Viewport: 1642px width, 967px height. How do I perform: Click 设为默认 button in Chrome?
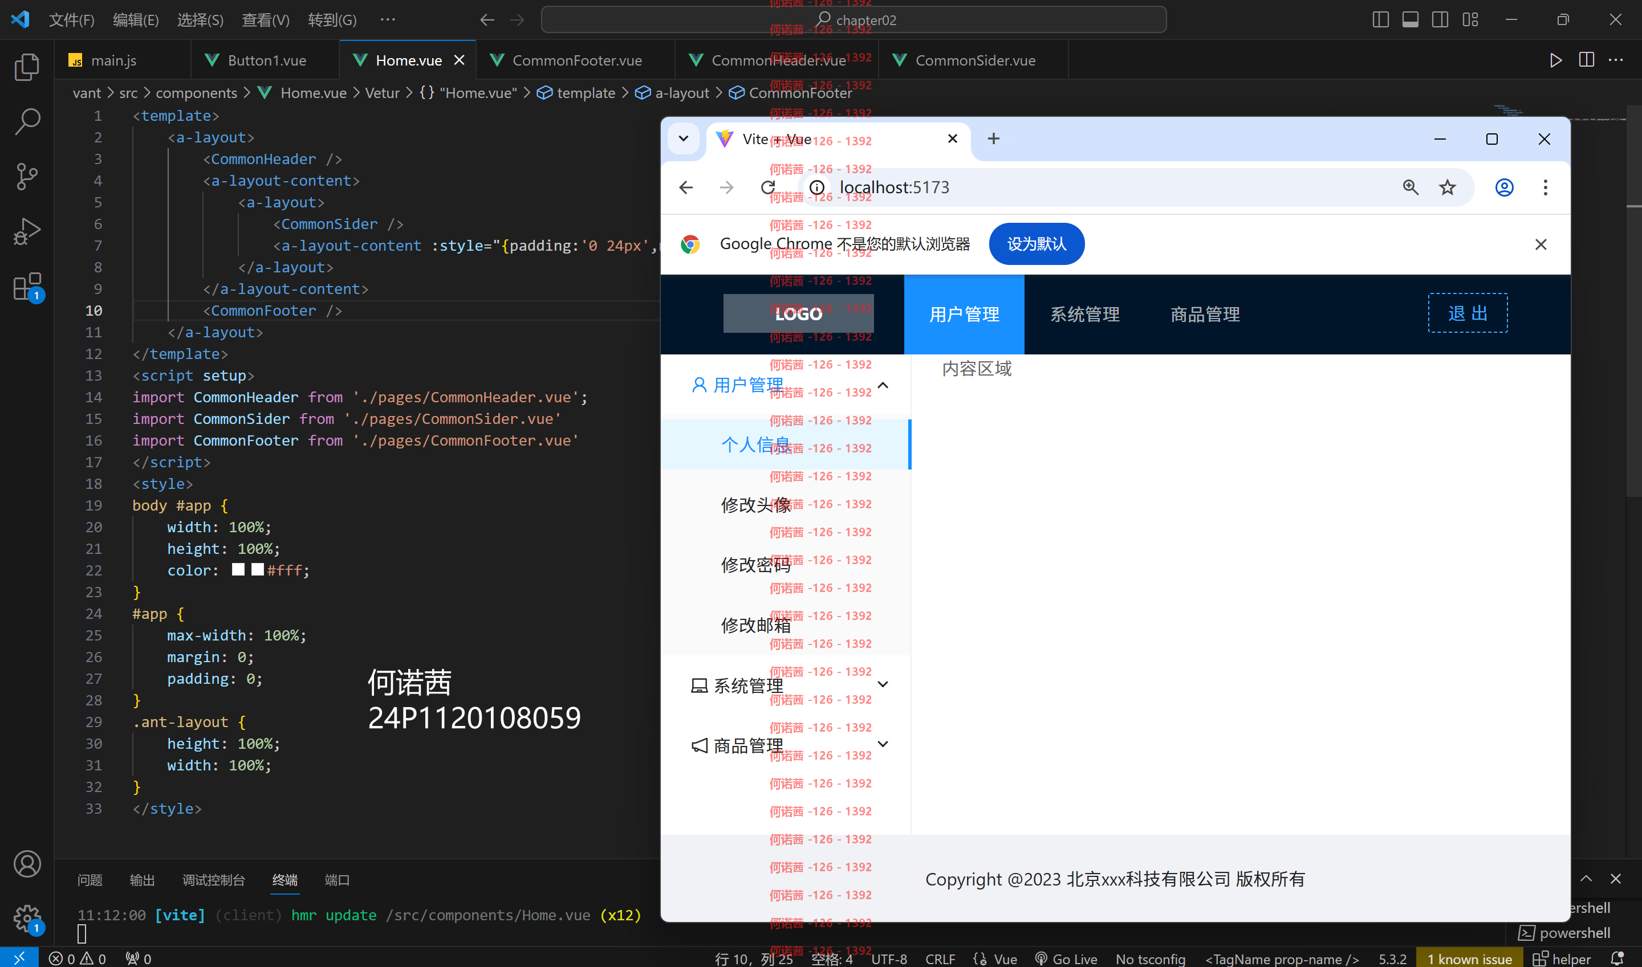coord(1037,244)
